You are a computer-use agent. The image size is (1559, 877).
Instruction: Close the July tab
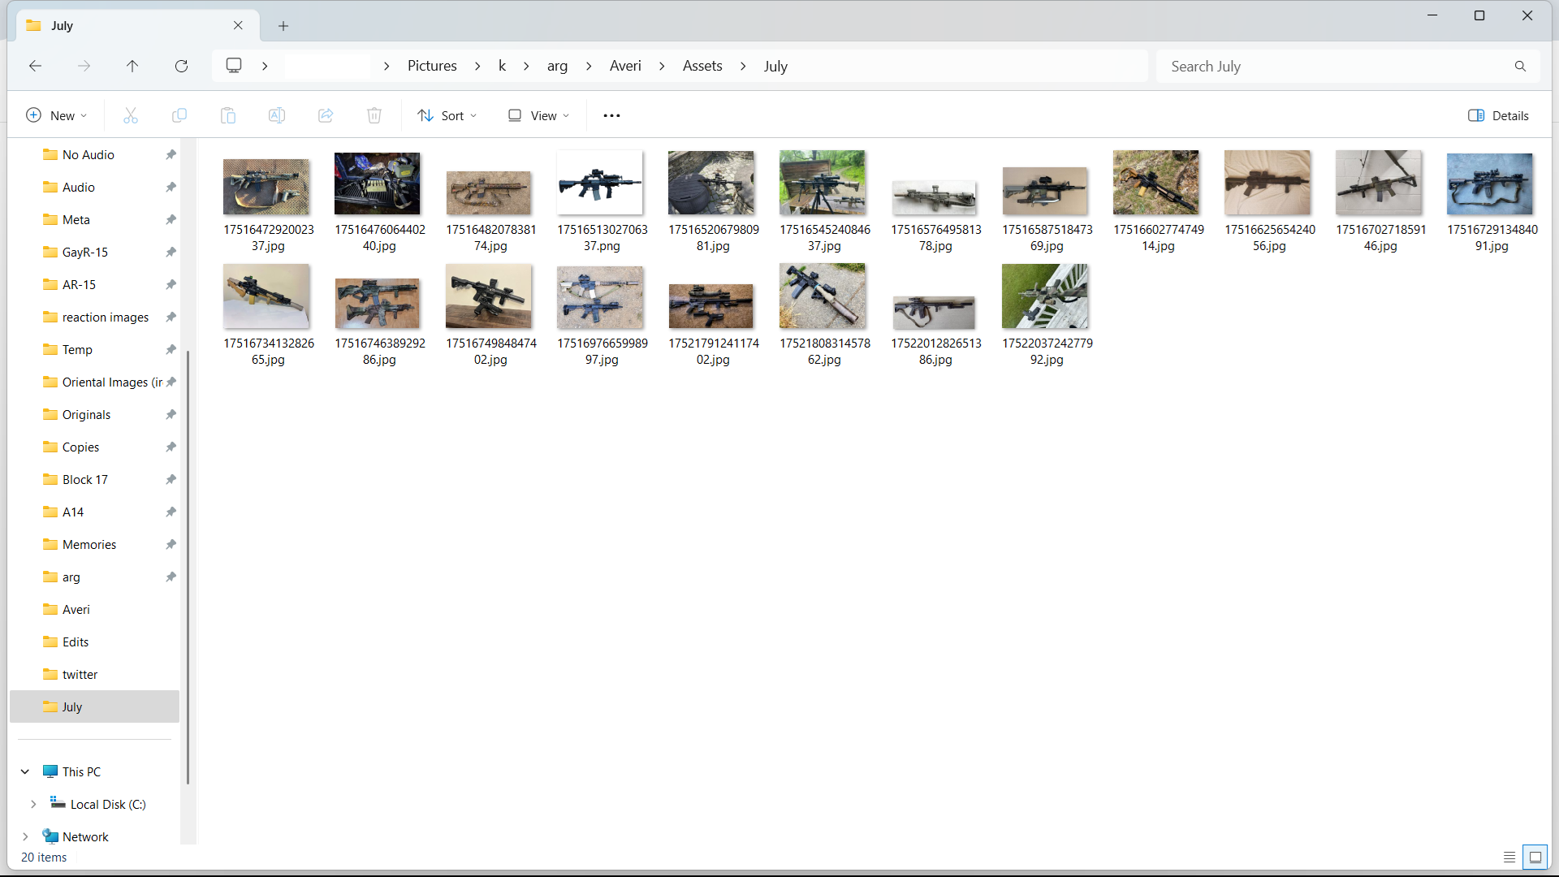[238, 25]
